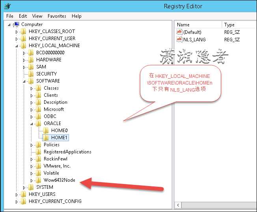Select the HOME1 key label

(60, 138)
